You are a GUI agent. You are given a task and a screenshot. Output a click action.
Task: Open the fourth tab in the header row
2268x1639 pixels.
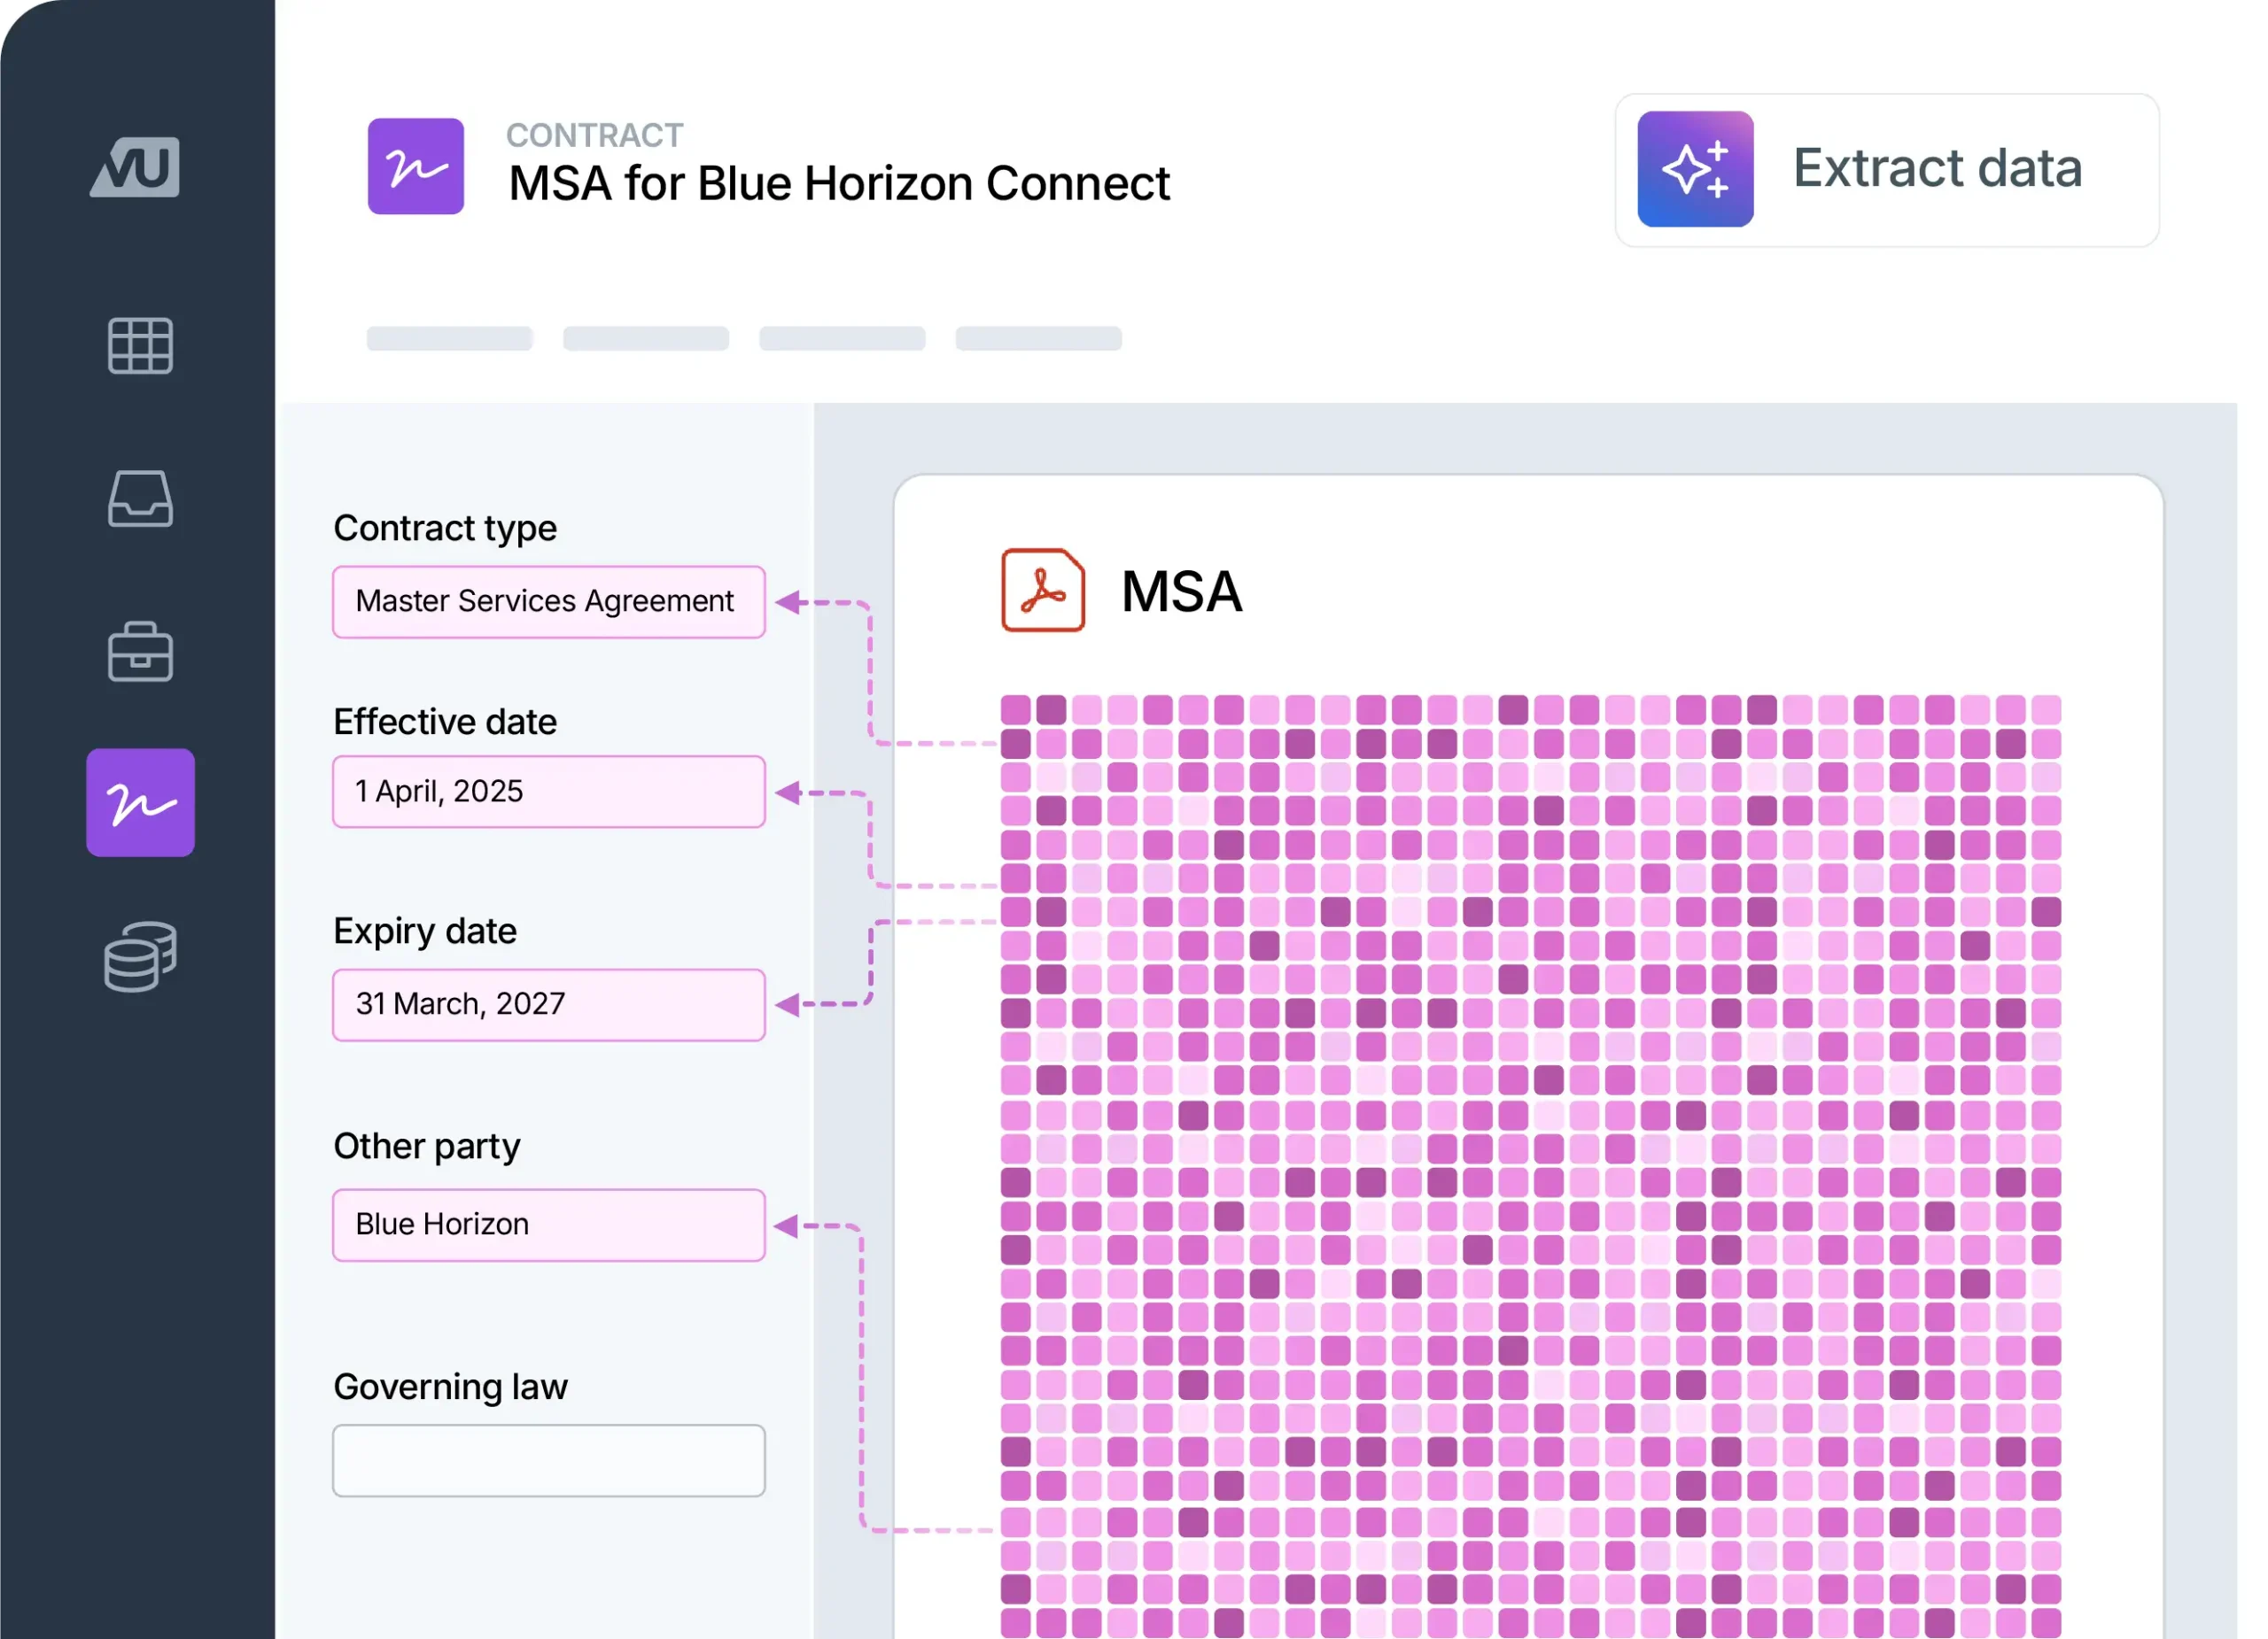point(1037,339)
